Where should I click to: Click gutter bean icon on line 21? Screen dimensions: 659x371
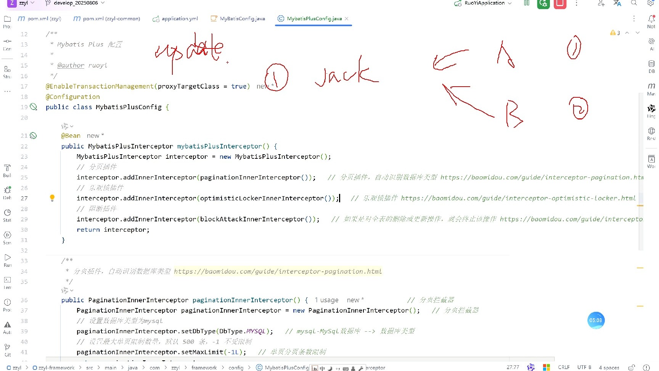click(34, 135)
